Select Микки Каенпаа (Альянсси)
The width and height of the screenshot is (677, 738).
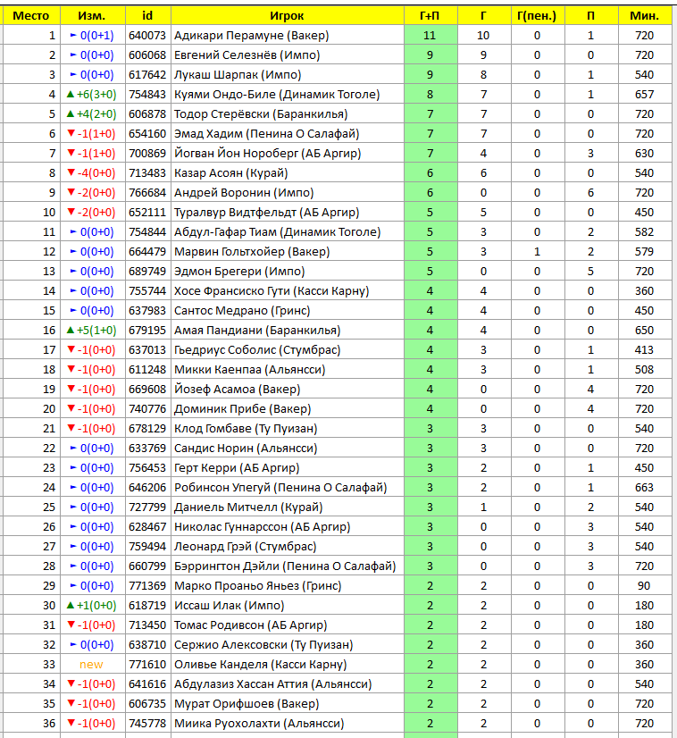250,370
